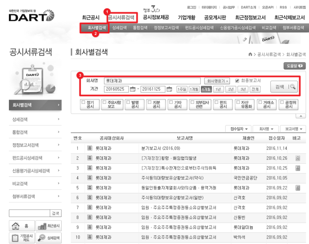Click the chevron beside sidebar 첨부서류검색
Screen dimensions: 309x244
coord(59,196)
